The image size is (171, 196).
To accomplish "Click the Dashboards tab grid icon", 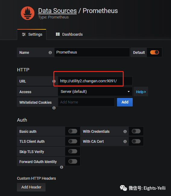I will [x=58, y=34].
